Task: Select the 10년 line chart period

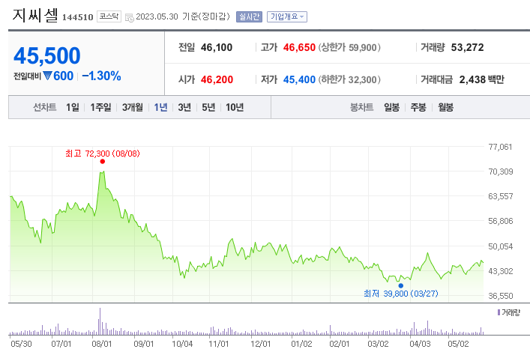Action: (235, 107)
